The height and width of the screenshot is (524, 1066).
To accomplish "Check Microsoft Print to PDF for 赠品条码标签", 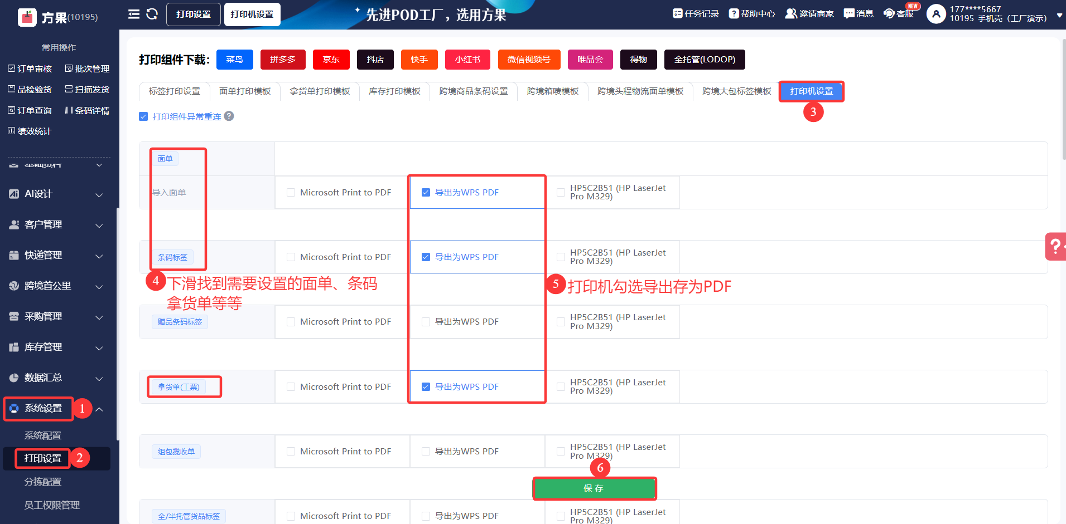I will point(291,322).
